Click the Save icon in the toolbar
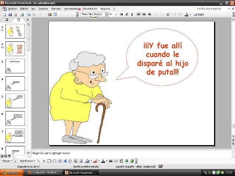The height and width of the screenshot is (176, 235). 10,15
